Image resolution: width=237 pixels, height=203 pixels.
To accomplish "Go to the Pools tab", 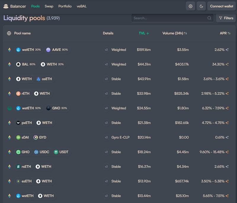I will (35, 6).
